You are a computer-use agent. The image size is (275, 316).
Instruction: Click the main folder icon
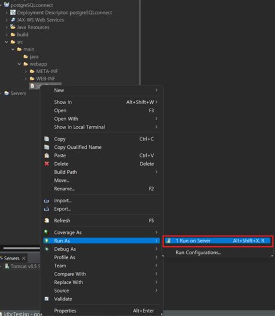point(19,49)
